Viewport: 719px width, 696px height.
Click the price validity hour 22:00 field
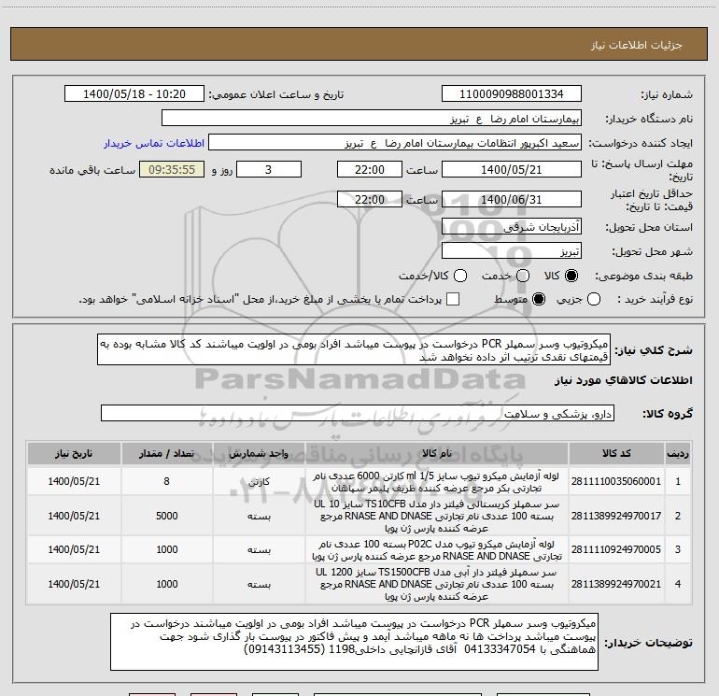(x=370, y=200)
